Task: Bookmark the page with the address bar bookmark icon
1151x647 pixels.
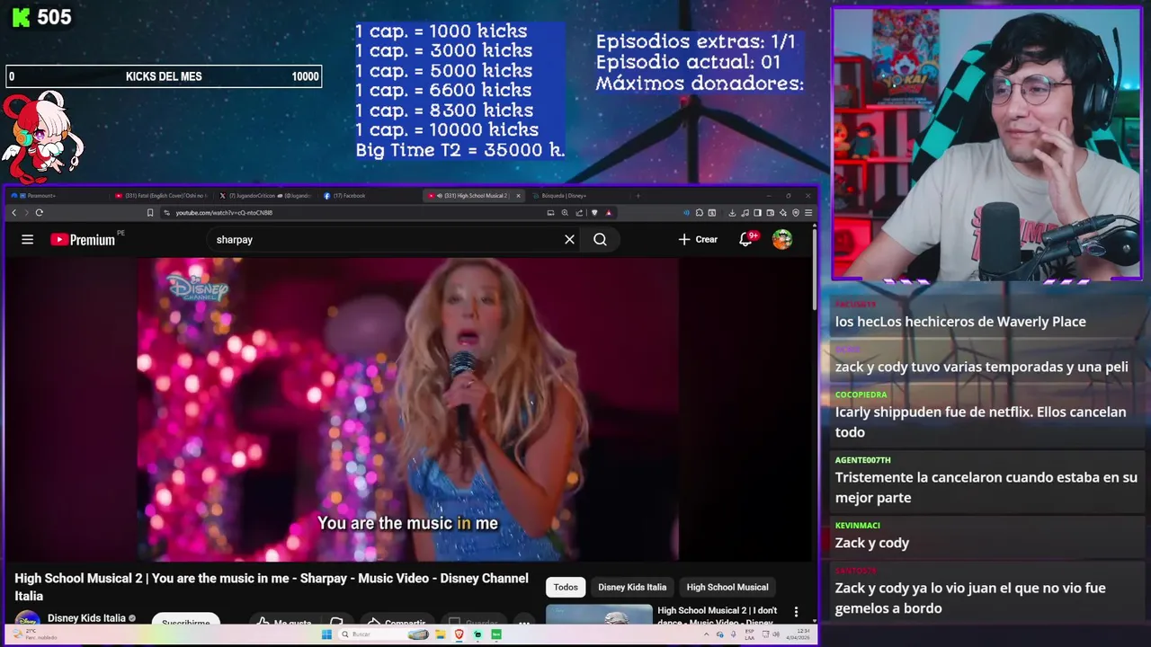Action: point(150,213)
